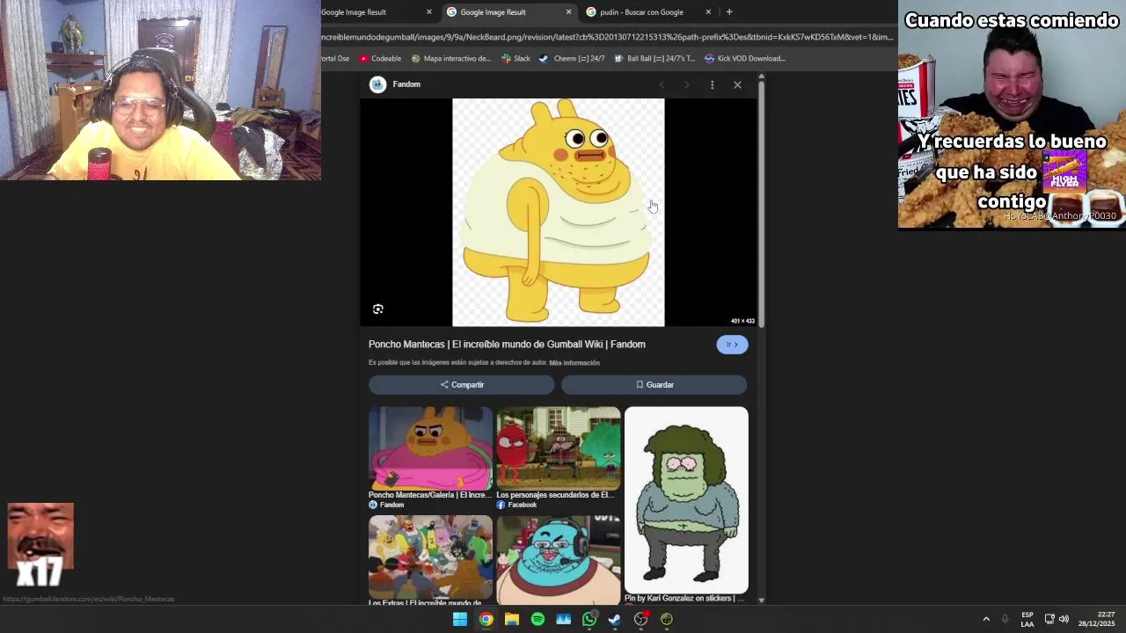The height and width of the screenshot is (633, 1126).
Task: Close the 'pudin - Buscar con Google' tab
Action: click(x=708, y=12)
